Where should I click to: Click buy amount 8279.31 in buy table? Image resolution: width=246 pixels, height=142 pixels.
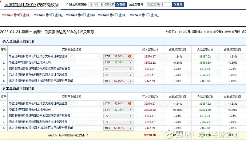click(x=150, y=69)
